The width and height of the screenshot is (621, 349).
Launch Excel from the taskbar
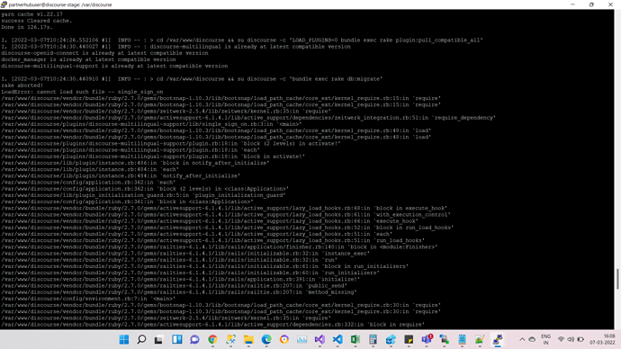tap(355, 339)
